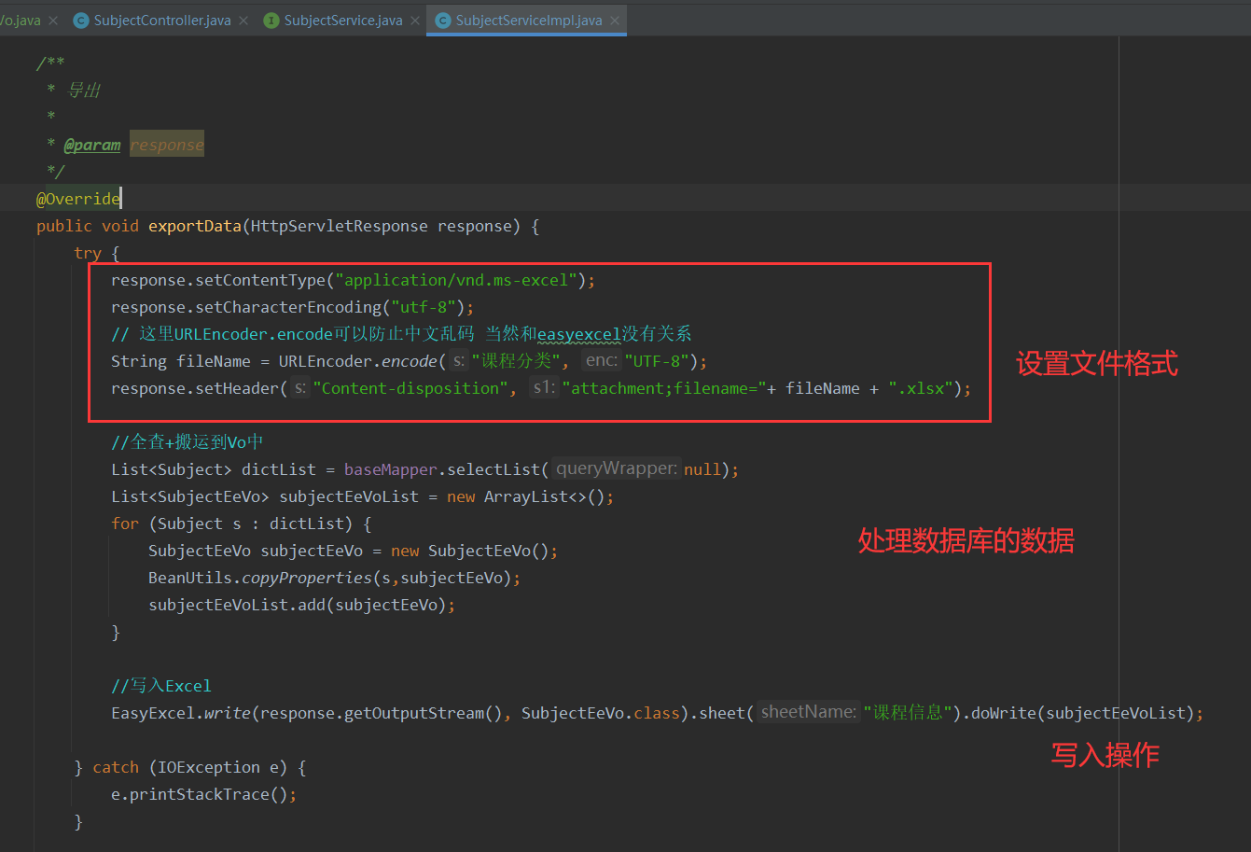1251x852 pixels.
Task: Close the SubjectController.java tab
Action: click(x=243, y=20)
